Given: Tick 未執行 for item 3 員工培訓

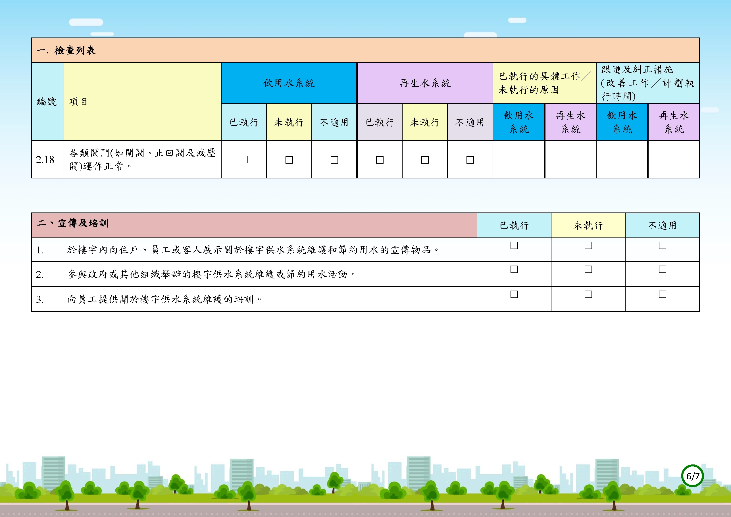Looking at the screenshot, I should pos(588,295).
